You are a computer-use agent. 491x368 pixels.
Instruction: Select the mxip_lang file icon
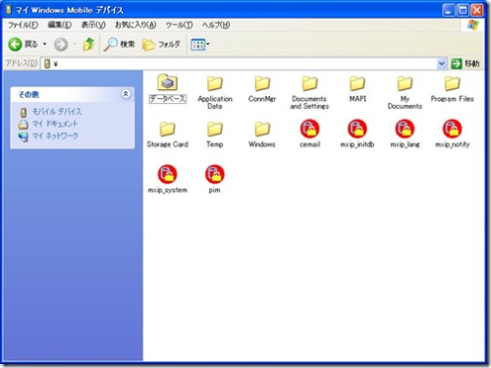pyautogui.click(x=405, y=129)
